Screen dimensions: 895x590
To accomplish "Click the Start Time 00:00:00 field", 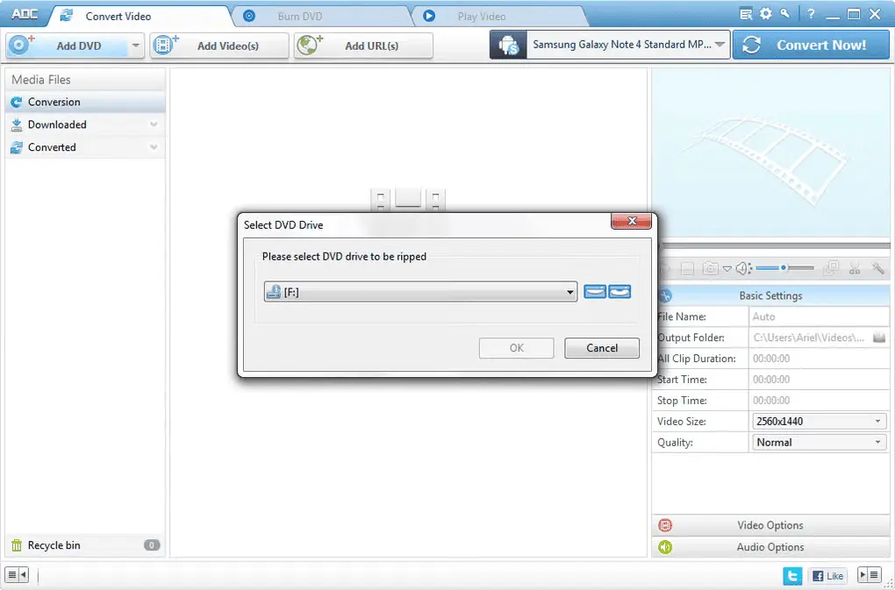I will tap(819, 380).
